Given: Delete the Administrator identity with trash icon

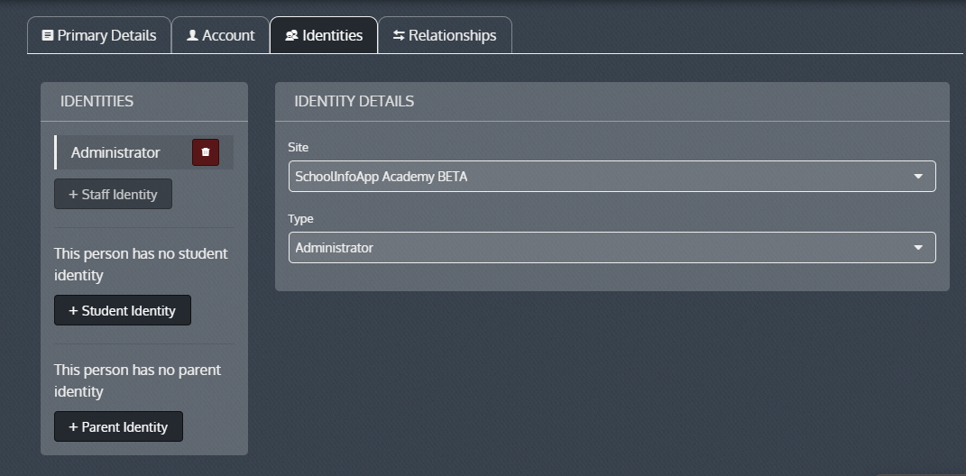Looking at the screenshot, I should (206, 152).
